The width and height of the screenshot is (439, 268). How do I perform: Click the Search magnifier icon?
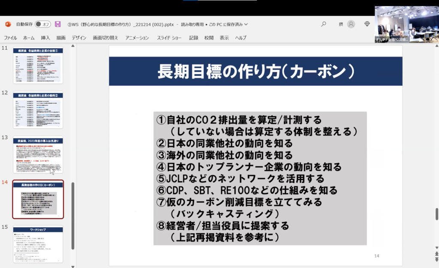point(324,24)
